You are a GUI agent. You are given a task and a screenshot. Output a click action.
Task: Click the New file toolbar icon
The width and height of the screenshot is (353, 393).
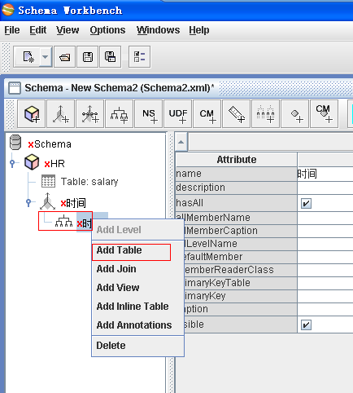click(x=28, y=57)
